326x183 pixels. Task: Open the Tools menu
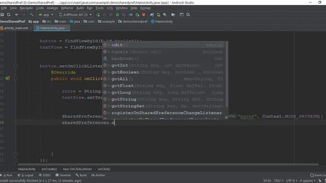click(100, 8)
